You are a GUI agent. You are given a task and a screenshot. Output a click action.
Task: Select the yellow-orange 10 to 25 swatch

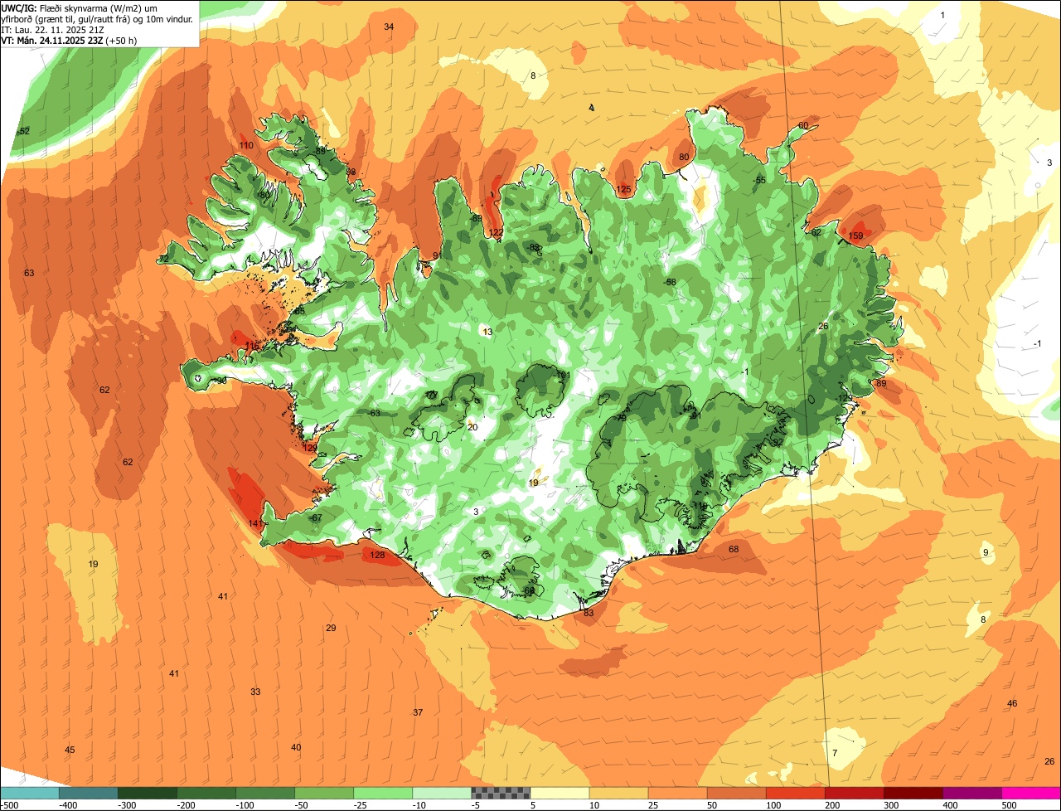coord(618,793)
